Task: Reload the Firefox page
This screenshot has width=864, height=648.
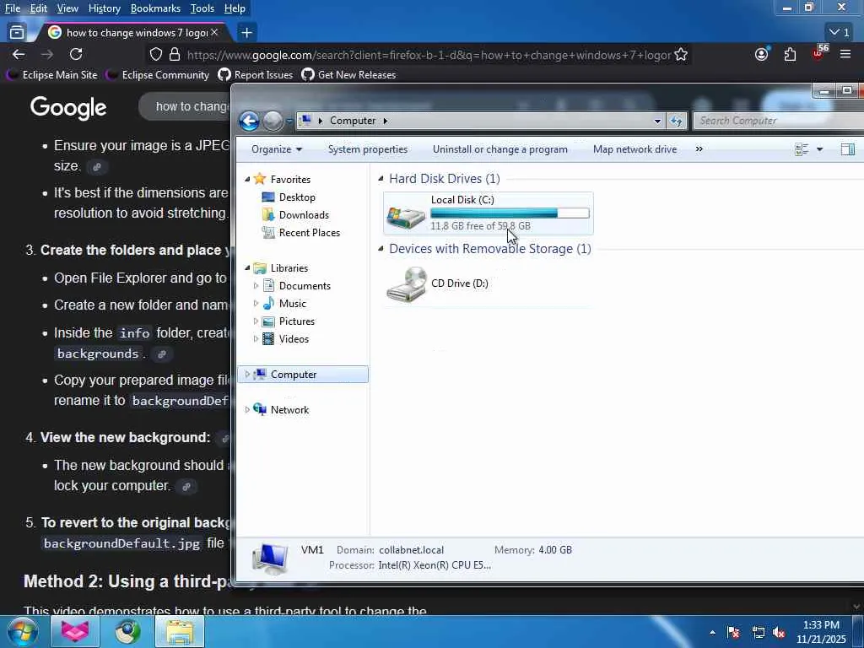Action: point(76,55)
